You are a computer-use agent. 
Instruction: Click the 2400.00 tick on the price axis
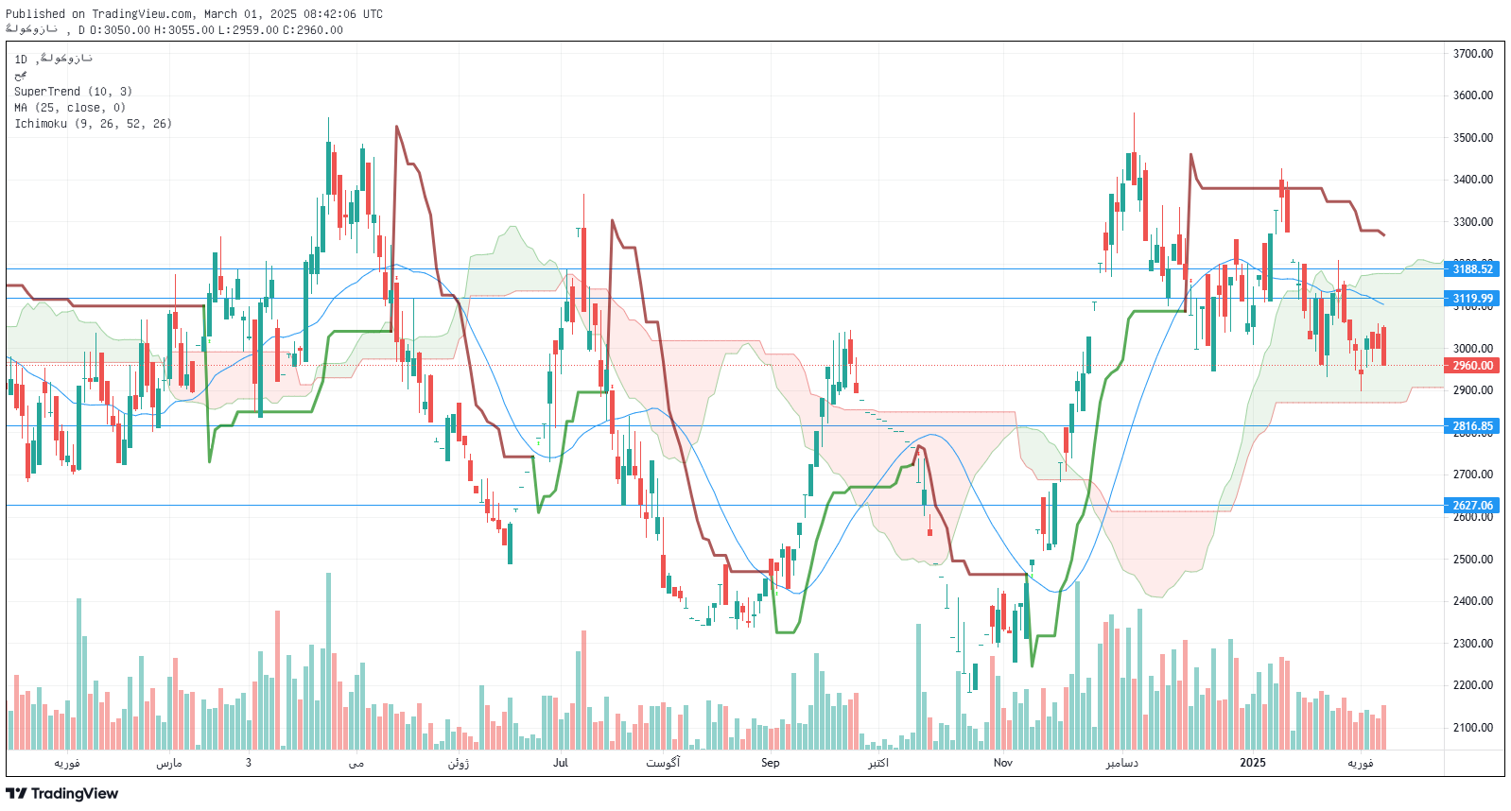point(1473,601)
